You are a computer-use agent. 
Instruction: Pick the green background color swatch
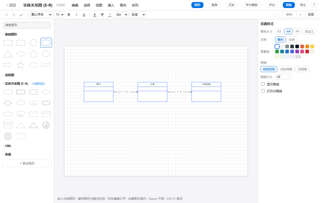tap(277, 52)
